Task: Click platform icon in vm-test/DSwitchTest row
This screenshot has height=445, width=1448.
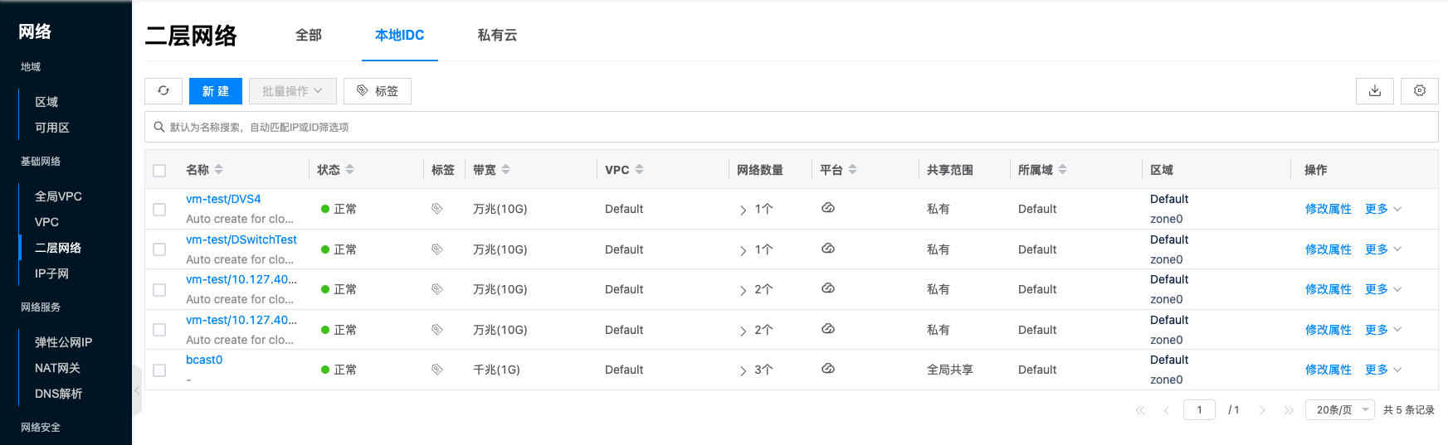Action: [827, 249]
